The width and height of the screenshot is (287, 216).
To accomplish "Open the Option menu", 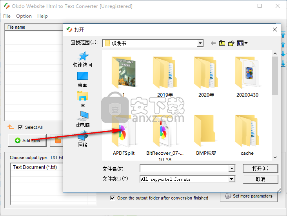I will point(24,16).
